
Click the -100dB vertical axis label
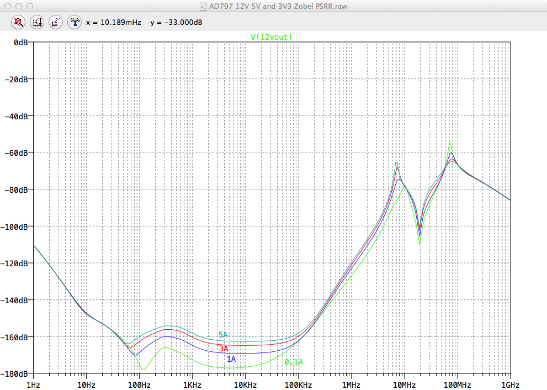(14, 227)
